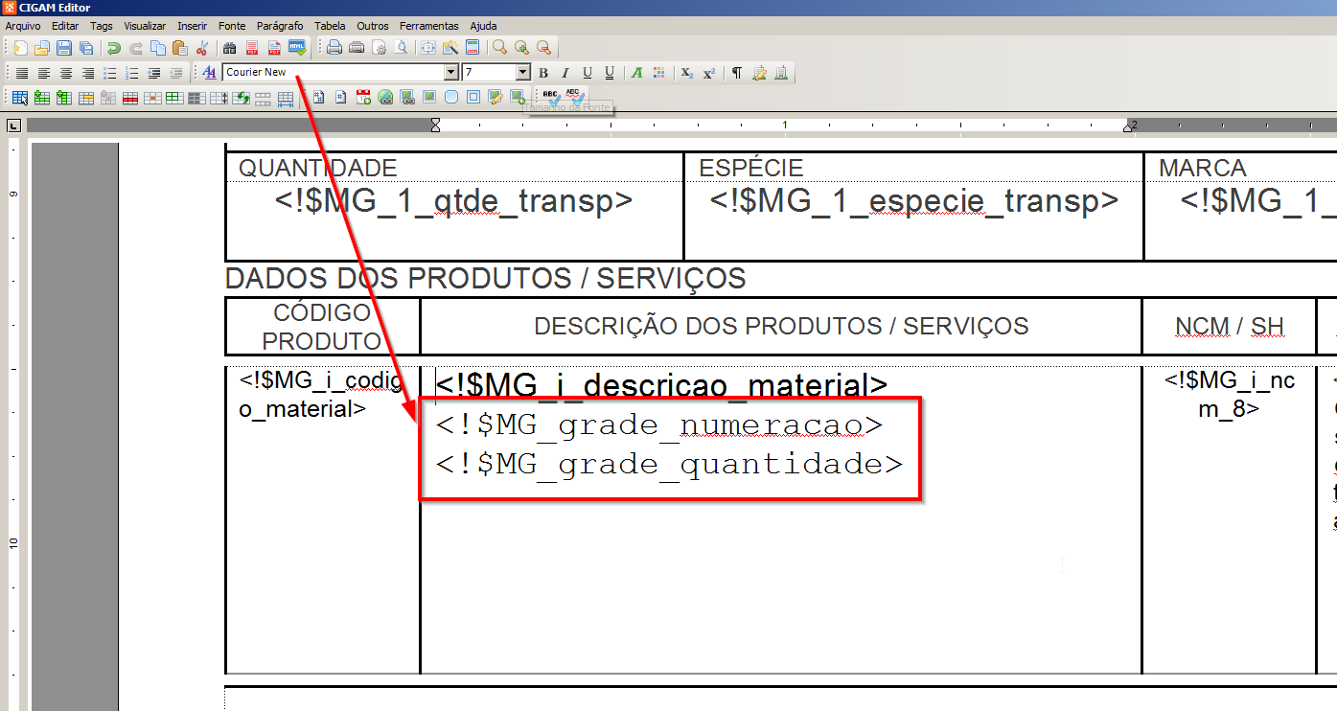Click inside the Courier New font name field
Image resolution: width=1337 pixels, height=711 pixels.
pos(333,72)
